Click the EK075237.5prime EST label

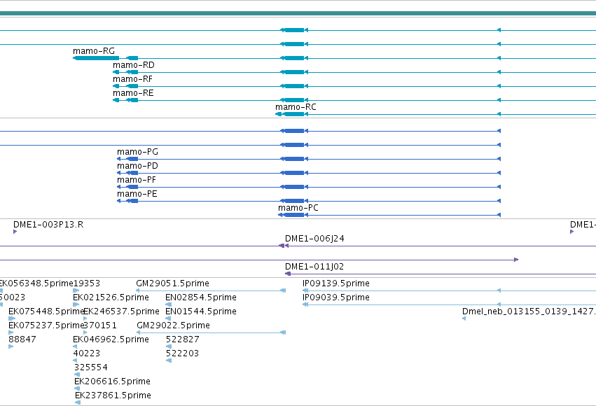tap(46, 325)
